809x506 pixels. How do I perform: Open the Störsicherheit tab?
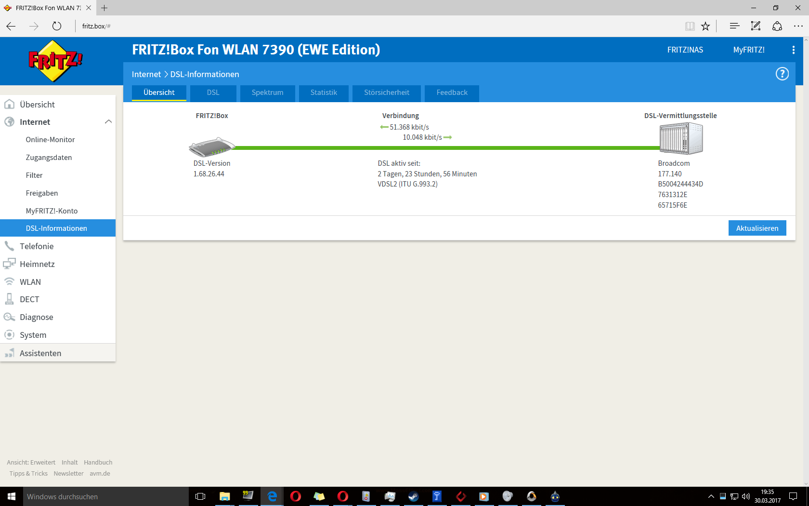point(387,93)
